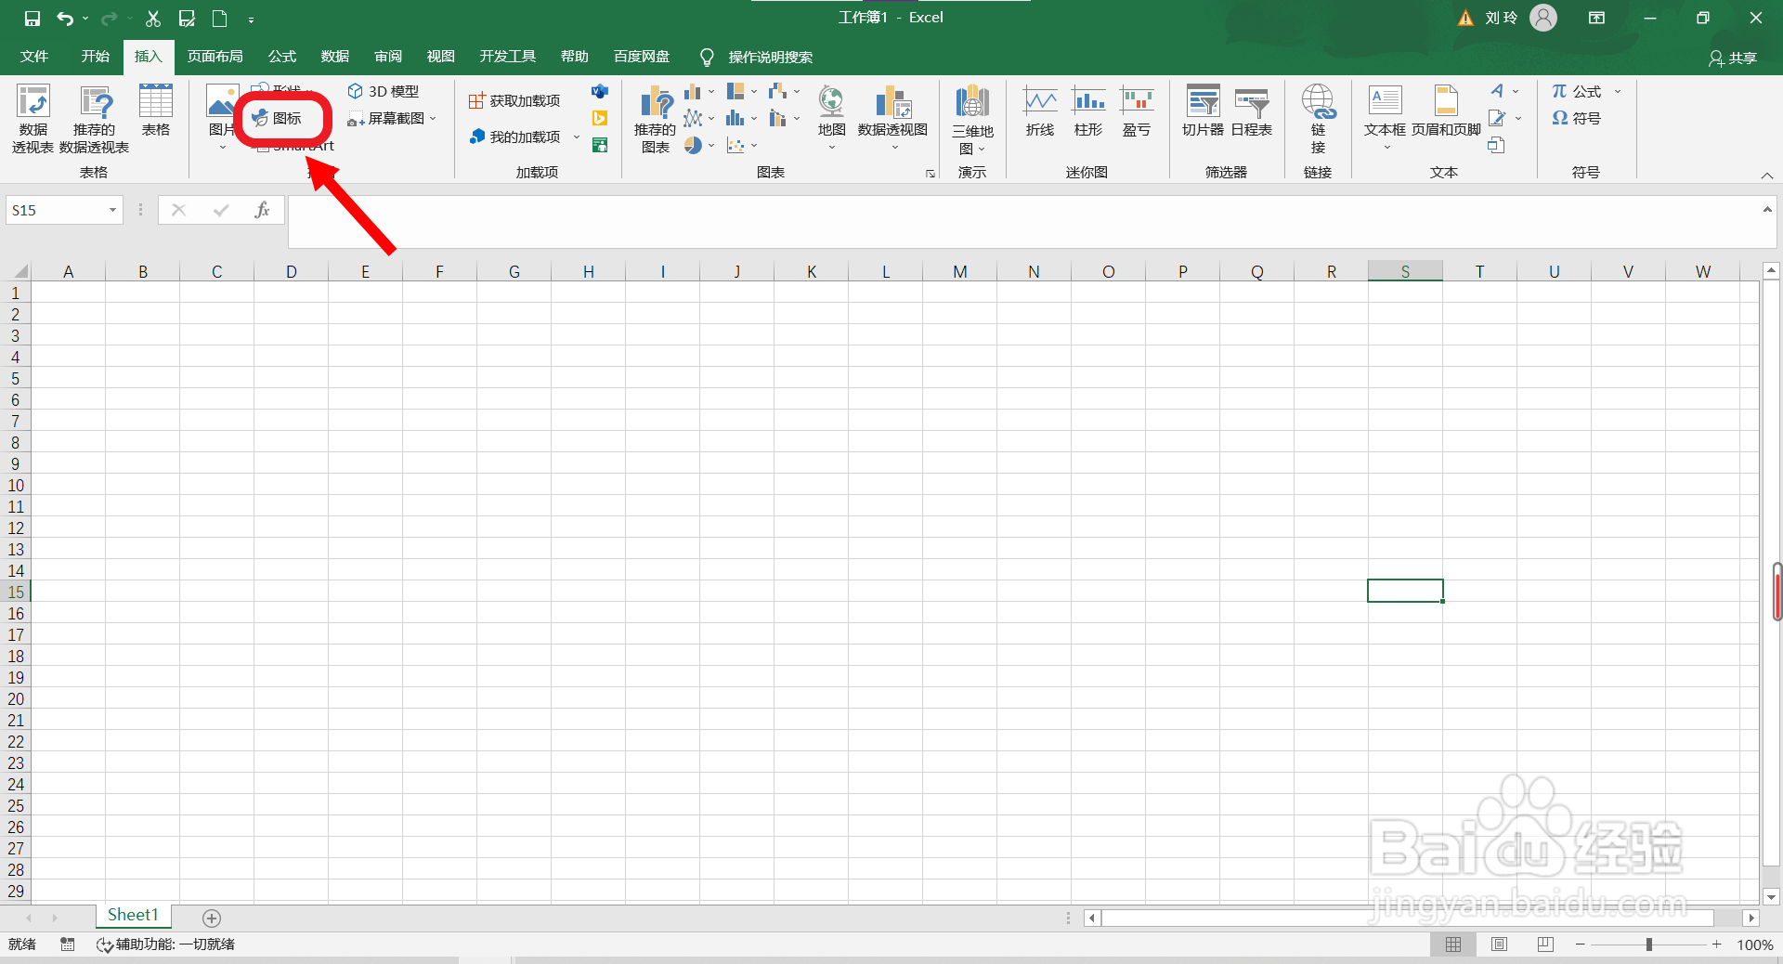Click the macro recording icon in status bar
The width and height of the screenshot is (1783, 964).
point(67,944)
